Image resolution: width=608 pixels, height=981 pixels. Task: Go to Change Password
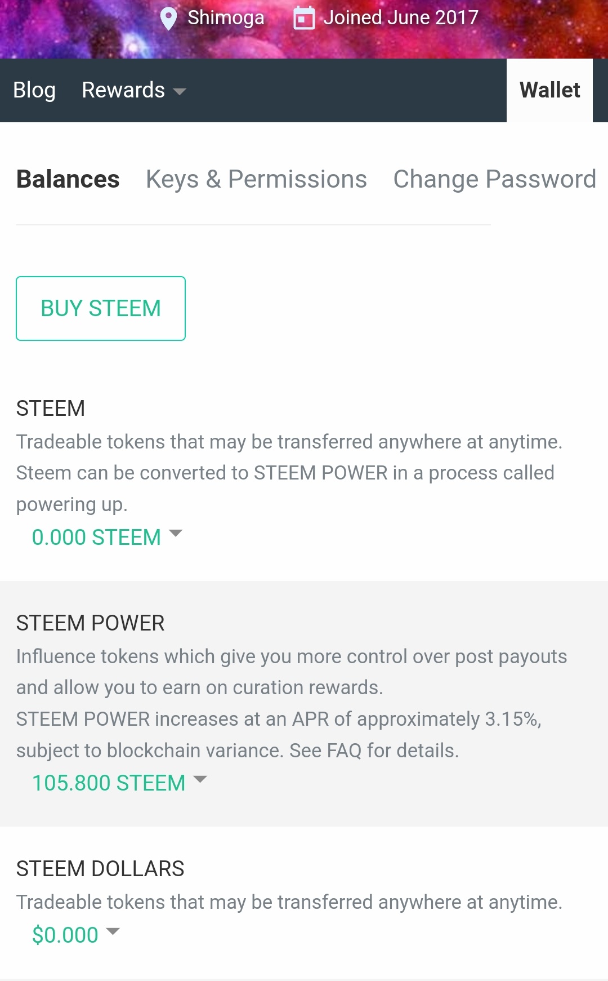494,179
